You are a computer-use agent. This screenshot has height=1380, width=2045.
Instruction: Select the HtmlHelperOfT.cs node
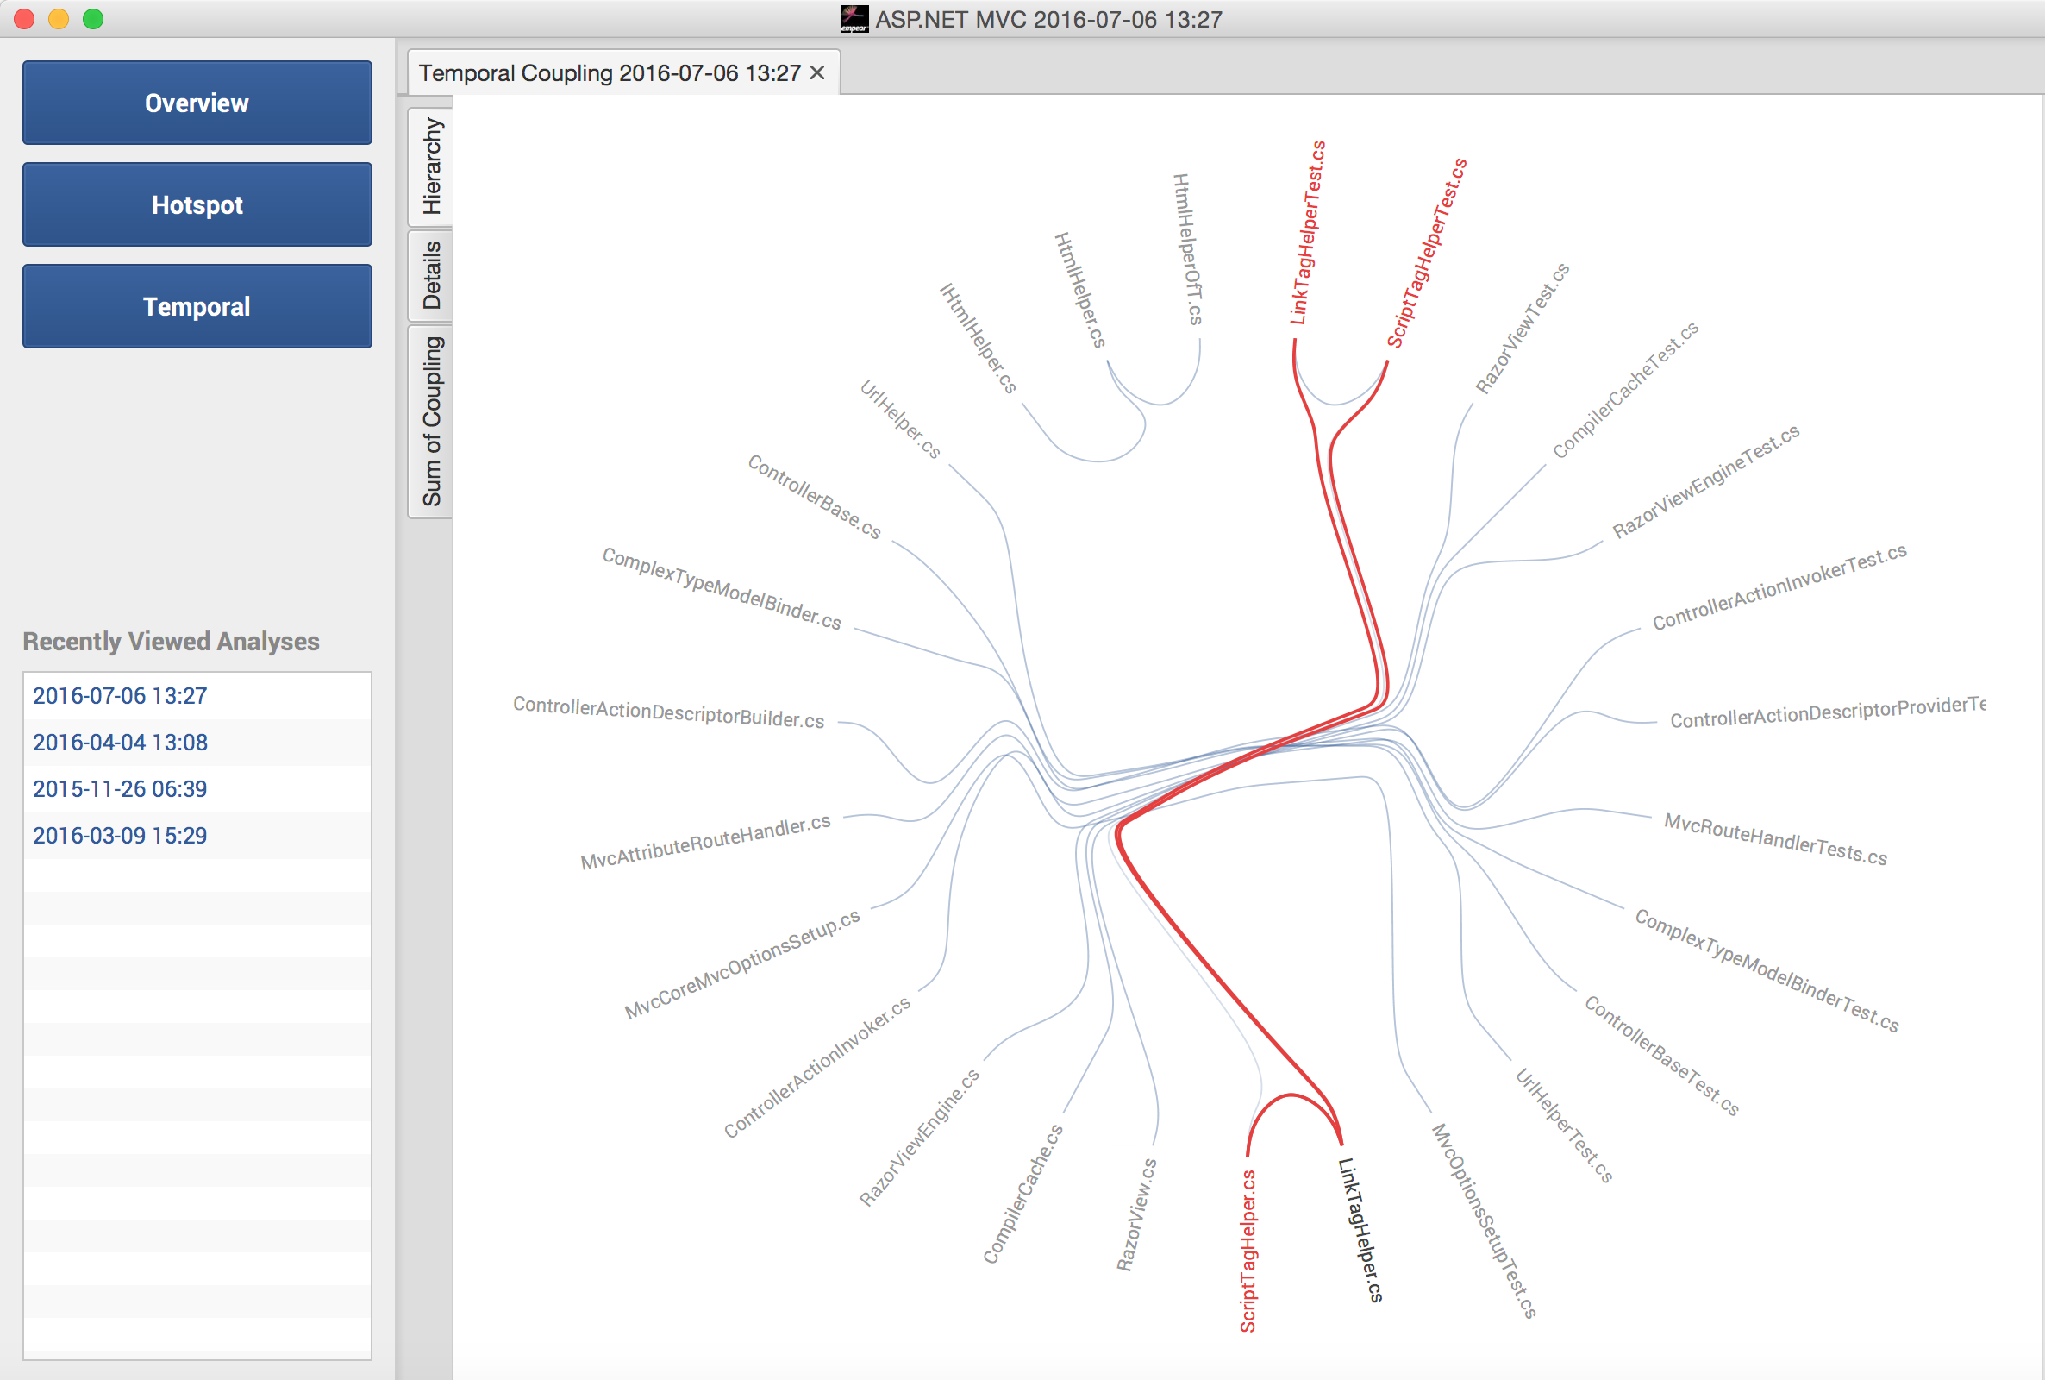point(1187,249)
